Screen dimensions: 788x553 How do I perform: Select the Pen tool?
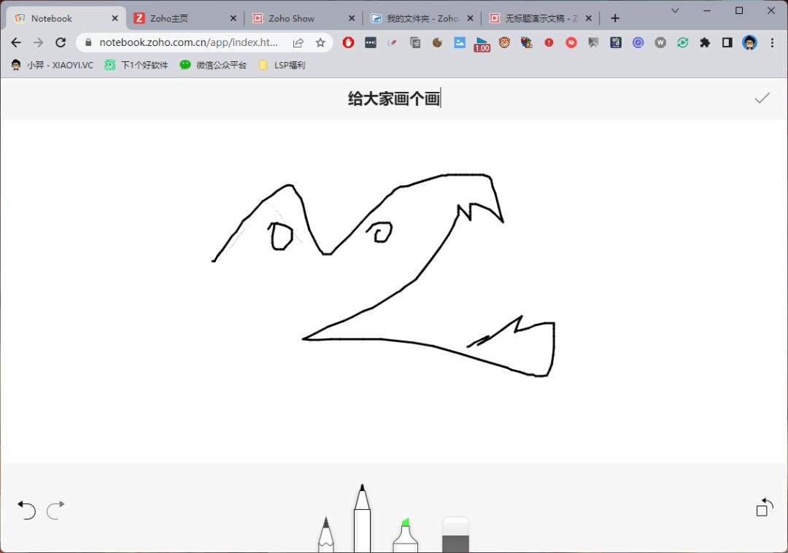pos(362,518)
